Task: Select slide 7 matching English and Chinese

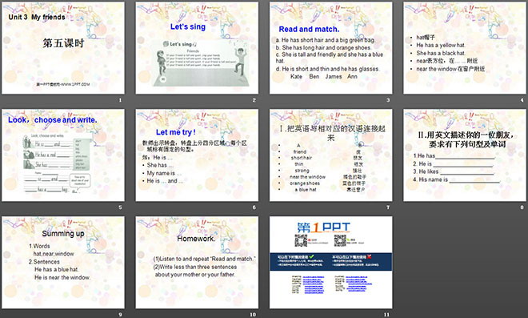Action: [x=330, y=155]
